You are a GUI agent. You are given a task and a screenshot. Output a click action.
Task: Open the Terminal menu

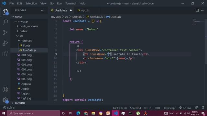71,4
